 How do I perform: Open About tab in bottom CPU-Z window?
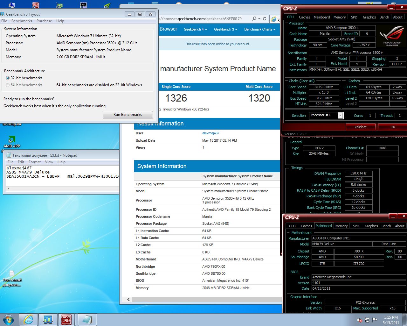pos(400,226)
